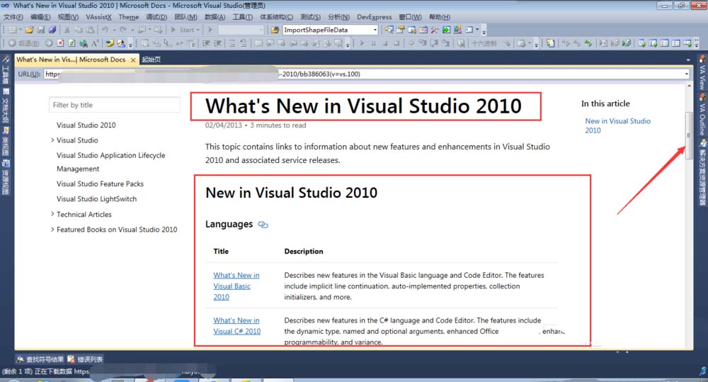Click the Pause debugging icon

tap(373, 43)
